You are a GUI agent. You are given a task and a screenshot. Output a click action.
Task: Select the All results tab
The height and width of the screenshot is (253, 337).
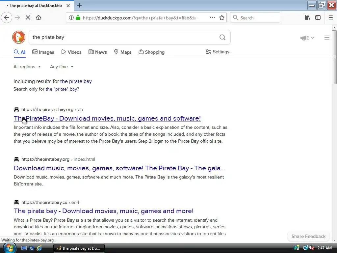click(x=19, y=52)
